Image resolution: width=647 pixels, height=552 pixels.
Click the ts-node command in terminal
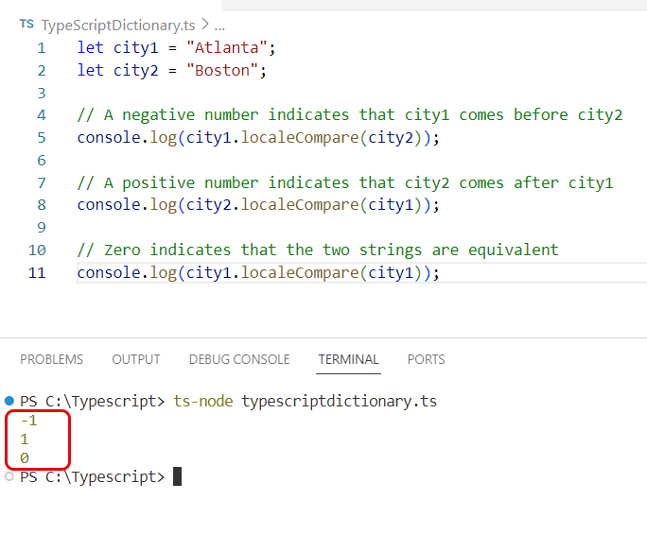pyautogui.click(x=203, y=401)
